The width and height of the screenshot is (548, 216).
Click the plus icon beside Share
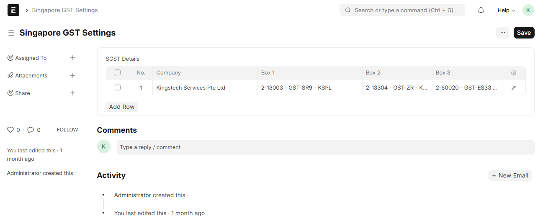point(73,93)
